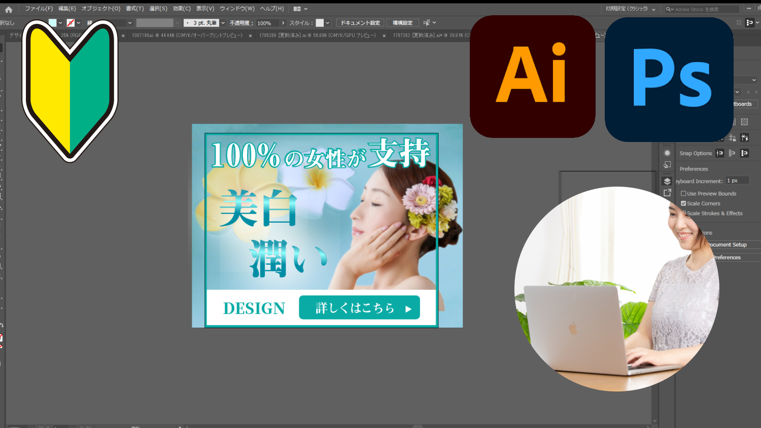The width and height of the screenshot is (761, 428).
Task: Open the stroke weight dropdown
Action: [130, 23]
